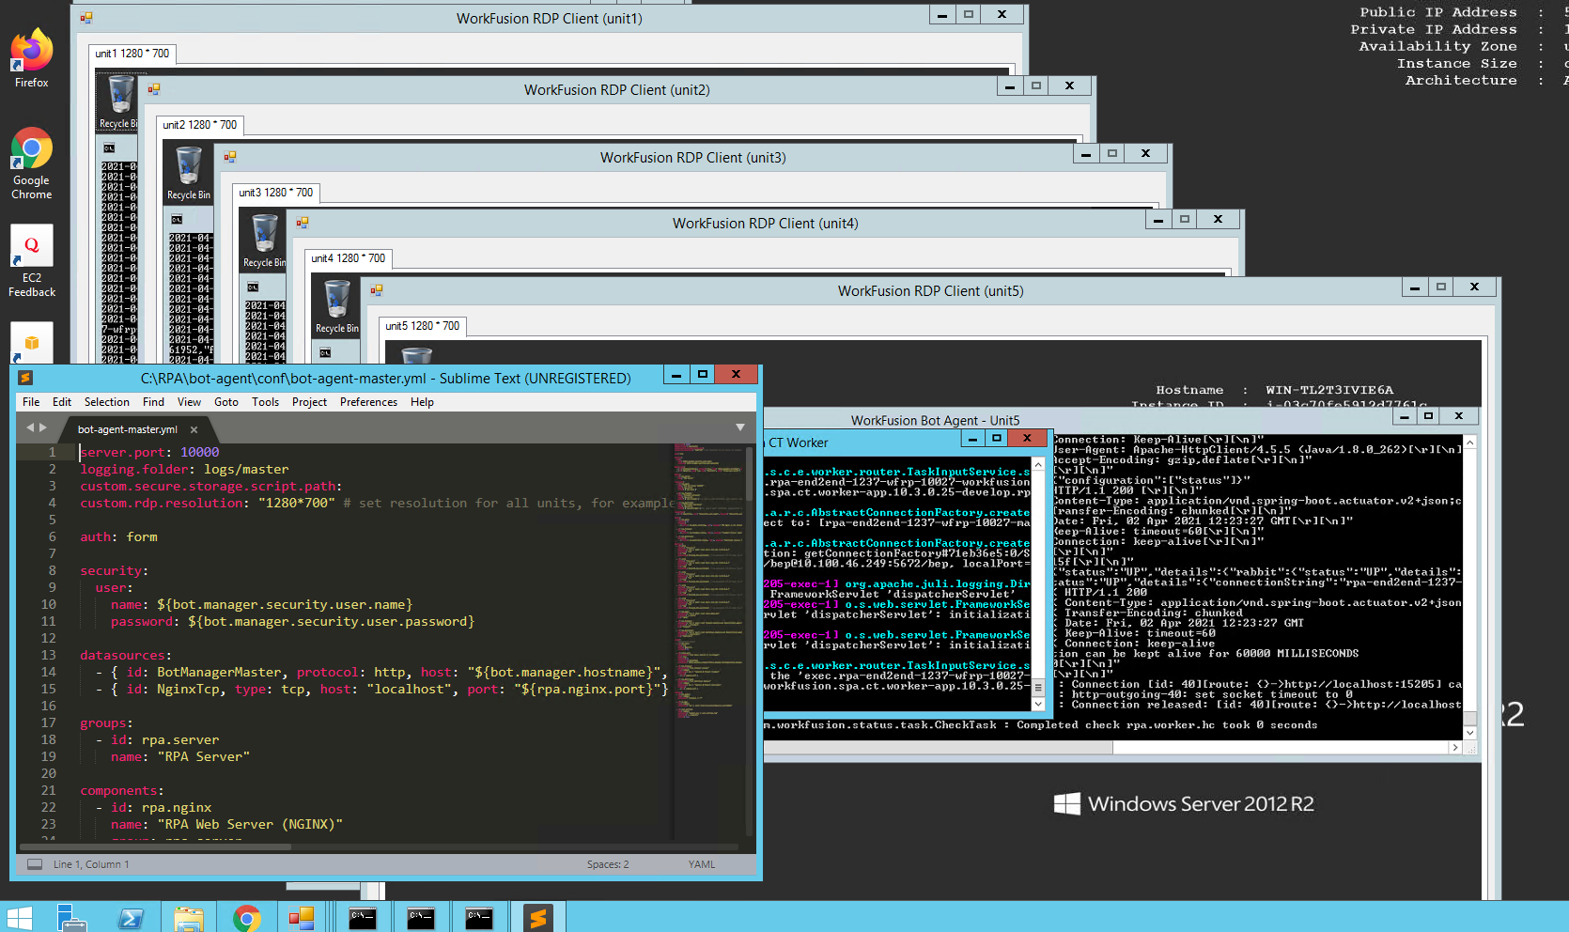Select the Recycle Bin in unit1 session
The image size is (1569, 932).
119,102
